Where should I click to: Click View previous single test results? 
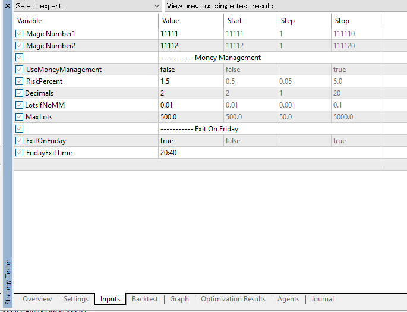[x=285, y=6]
